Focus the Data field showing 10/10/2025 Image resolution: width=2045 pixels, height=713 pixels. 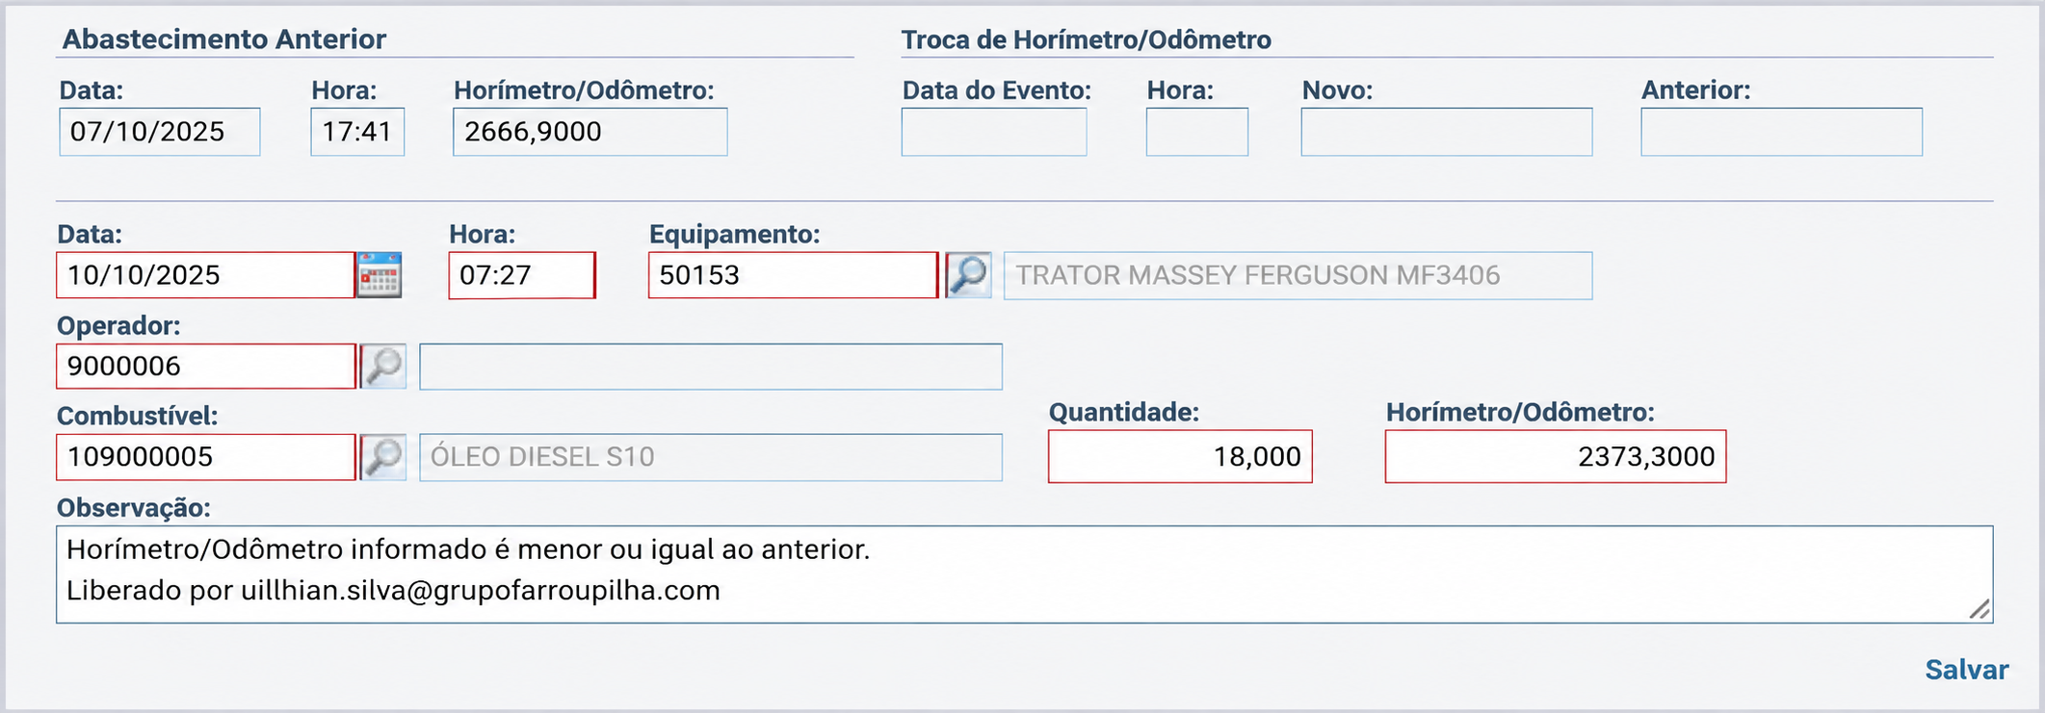[x=206, y=275]
